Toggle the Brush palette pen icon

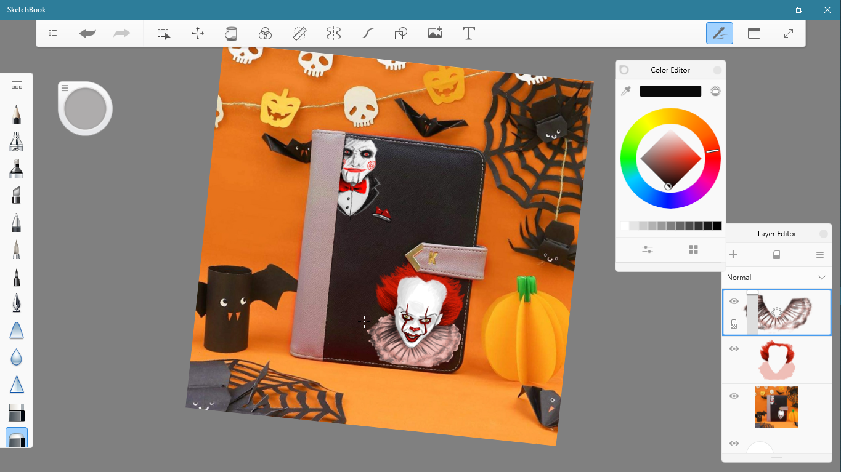coord(719,33)
